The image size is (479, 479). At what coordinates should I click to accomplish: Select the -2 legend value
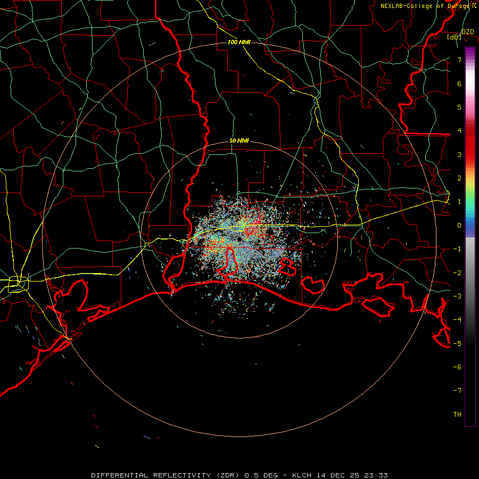click(x=457, y=272)
